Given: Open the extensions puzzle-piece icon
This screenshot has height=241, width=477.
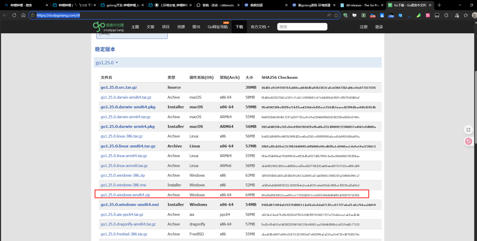Looking at the screenshot, I should 446,15.
